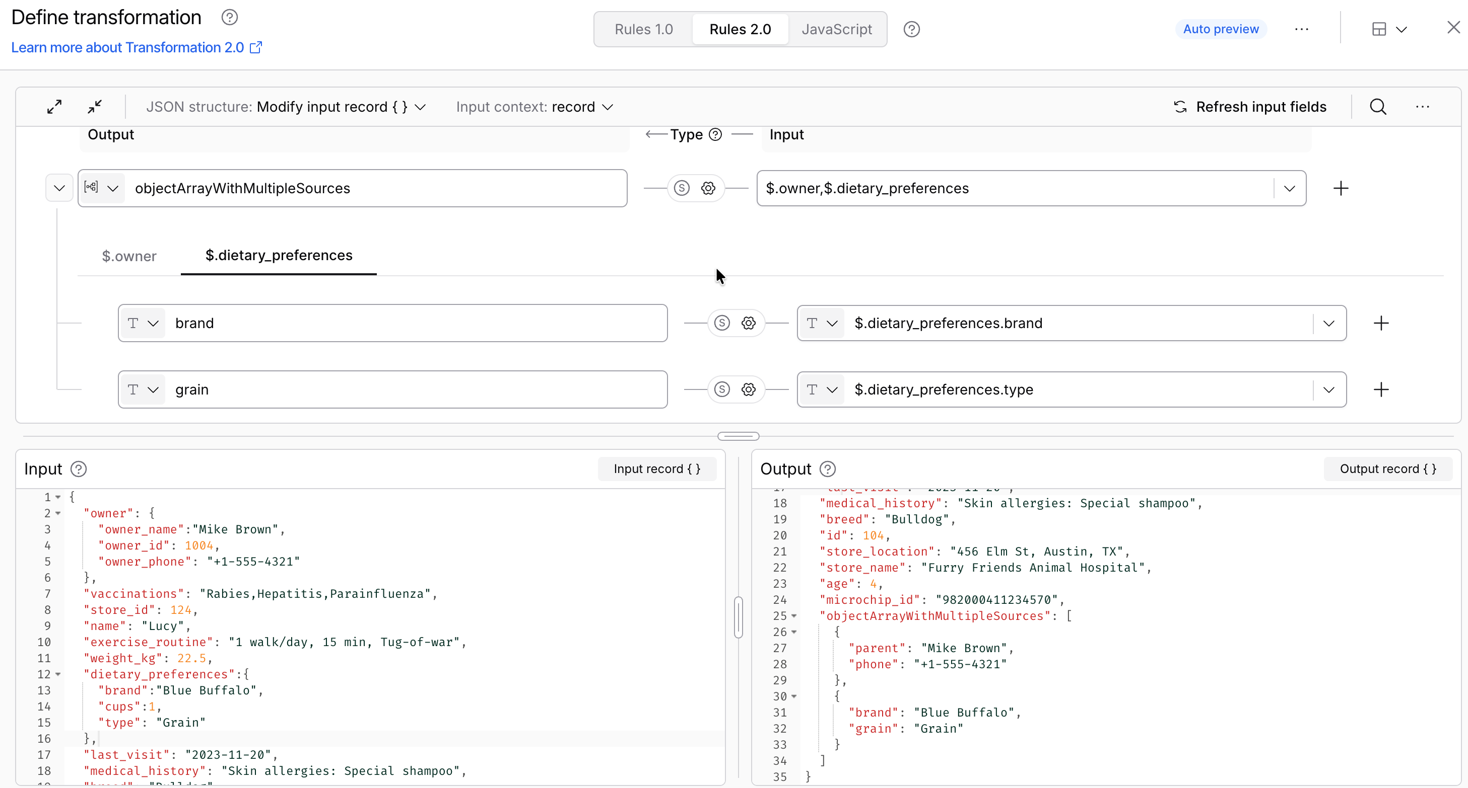
Task: Open rules toolbar more options
Action: click(x=1423, y=107)
